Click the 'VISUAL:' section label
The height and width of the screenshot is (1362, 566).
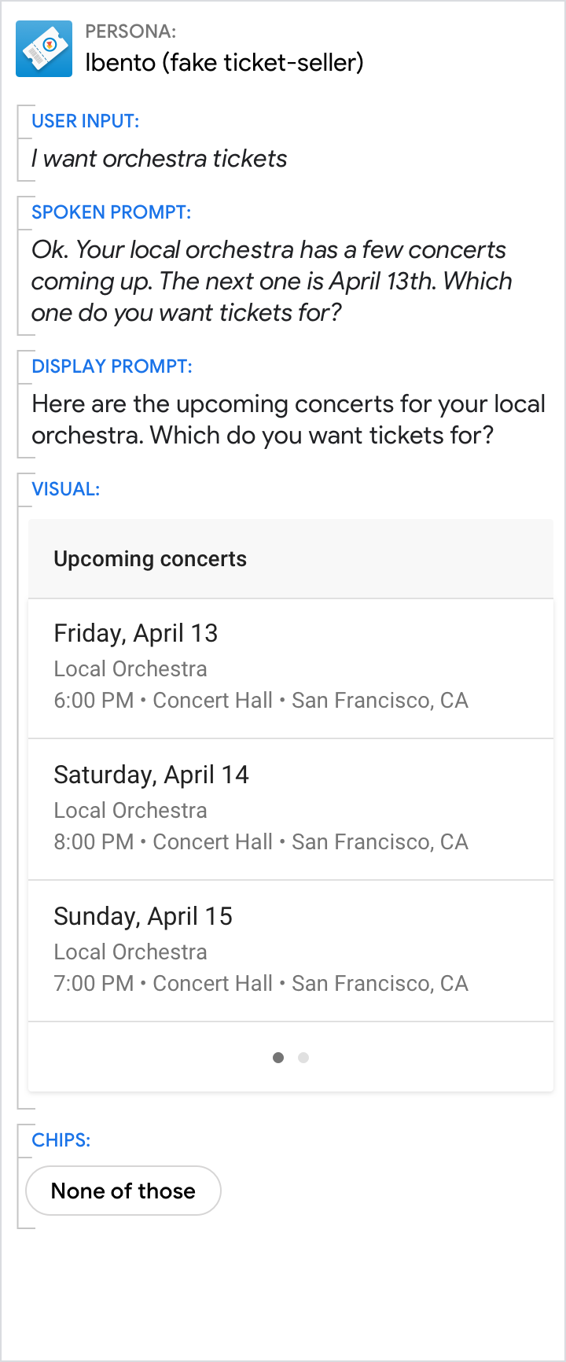point(65,489)
